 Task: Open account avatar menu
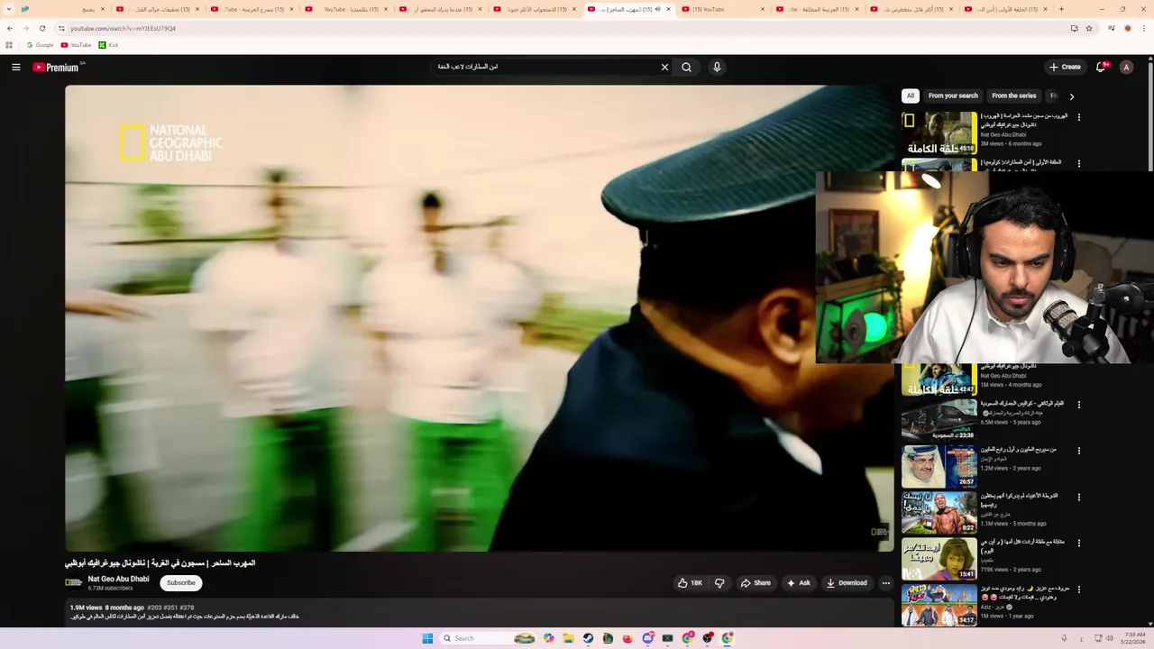point(1126,67)
